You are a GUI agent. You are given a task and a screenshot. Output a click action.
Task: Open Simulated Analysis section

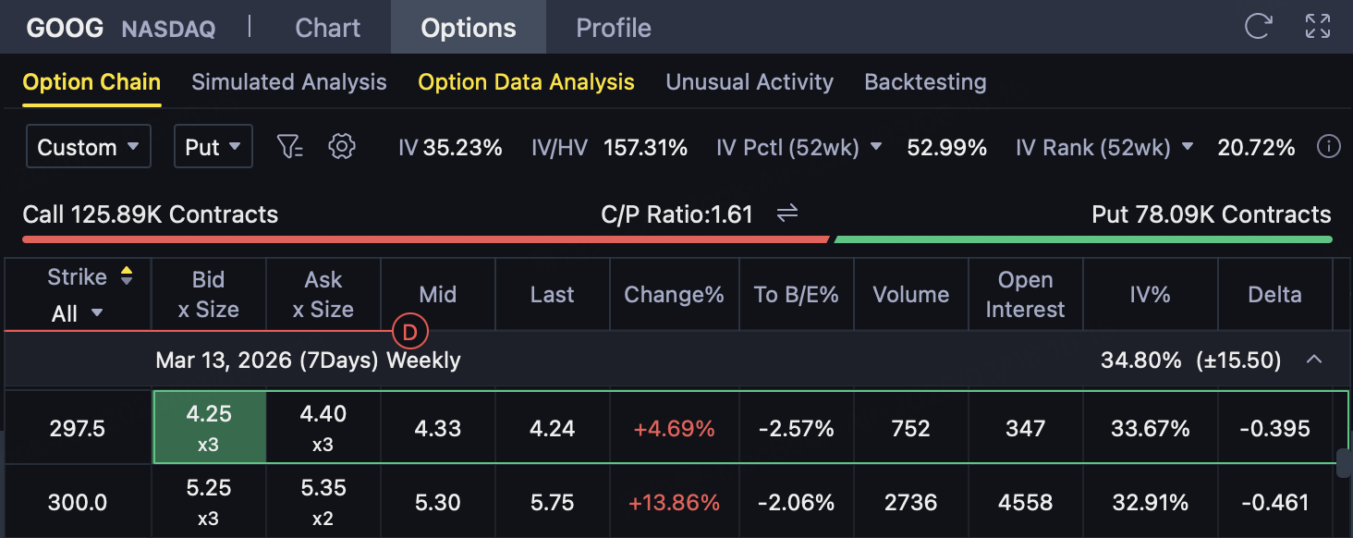coord(288,82)
